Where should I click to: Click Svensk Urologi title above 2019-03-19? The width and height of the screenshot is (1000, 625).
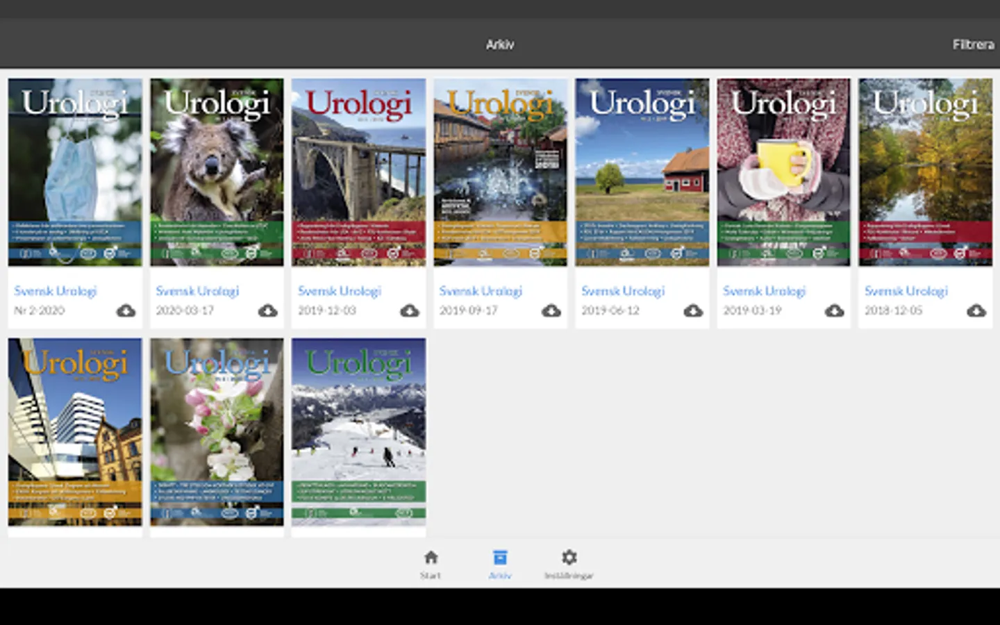(764, 291)
